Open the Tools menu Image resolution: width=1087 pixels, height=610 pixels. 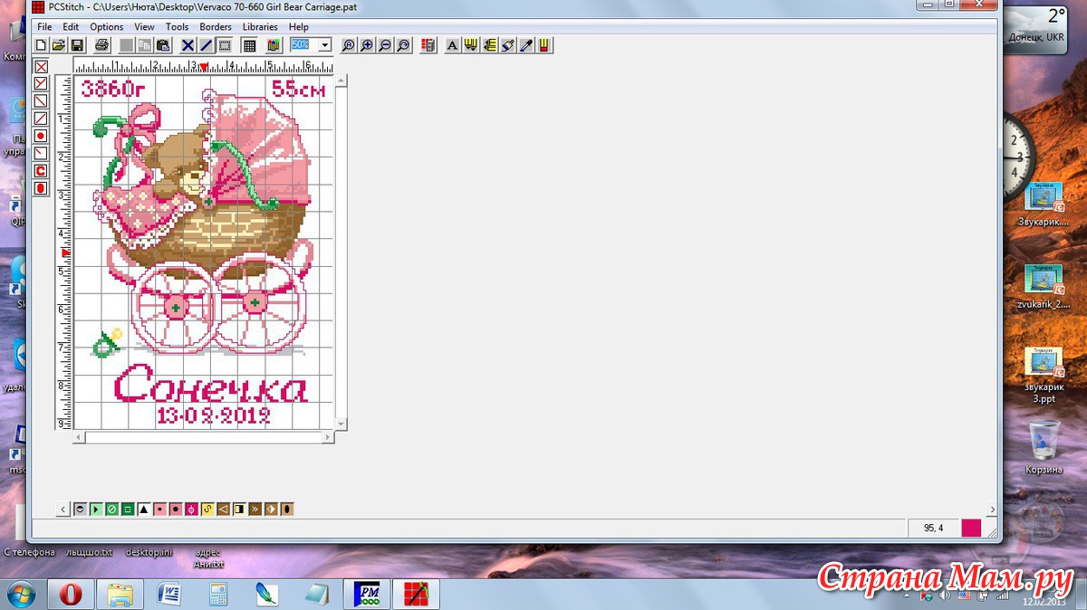pyautogui.click(x=178, y=27)
